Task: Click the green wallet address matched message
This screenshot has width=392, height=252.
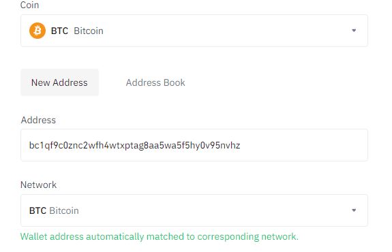Action: click(x=160, y=236)
